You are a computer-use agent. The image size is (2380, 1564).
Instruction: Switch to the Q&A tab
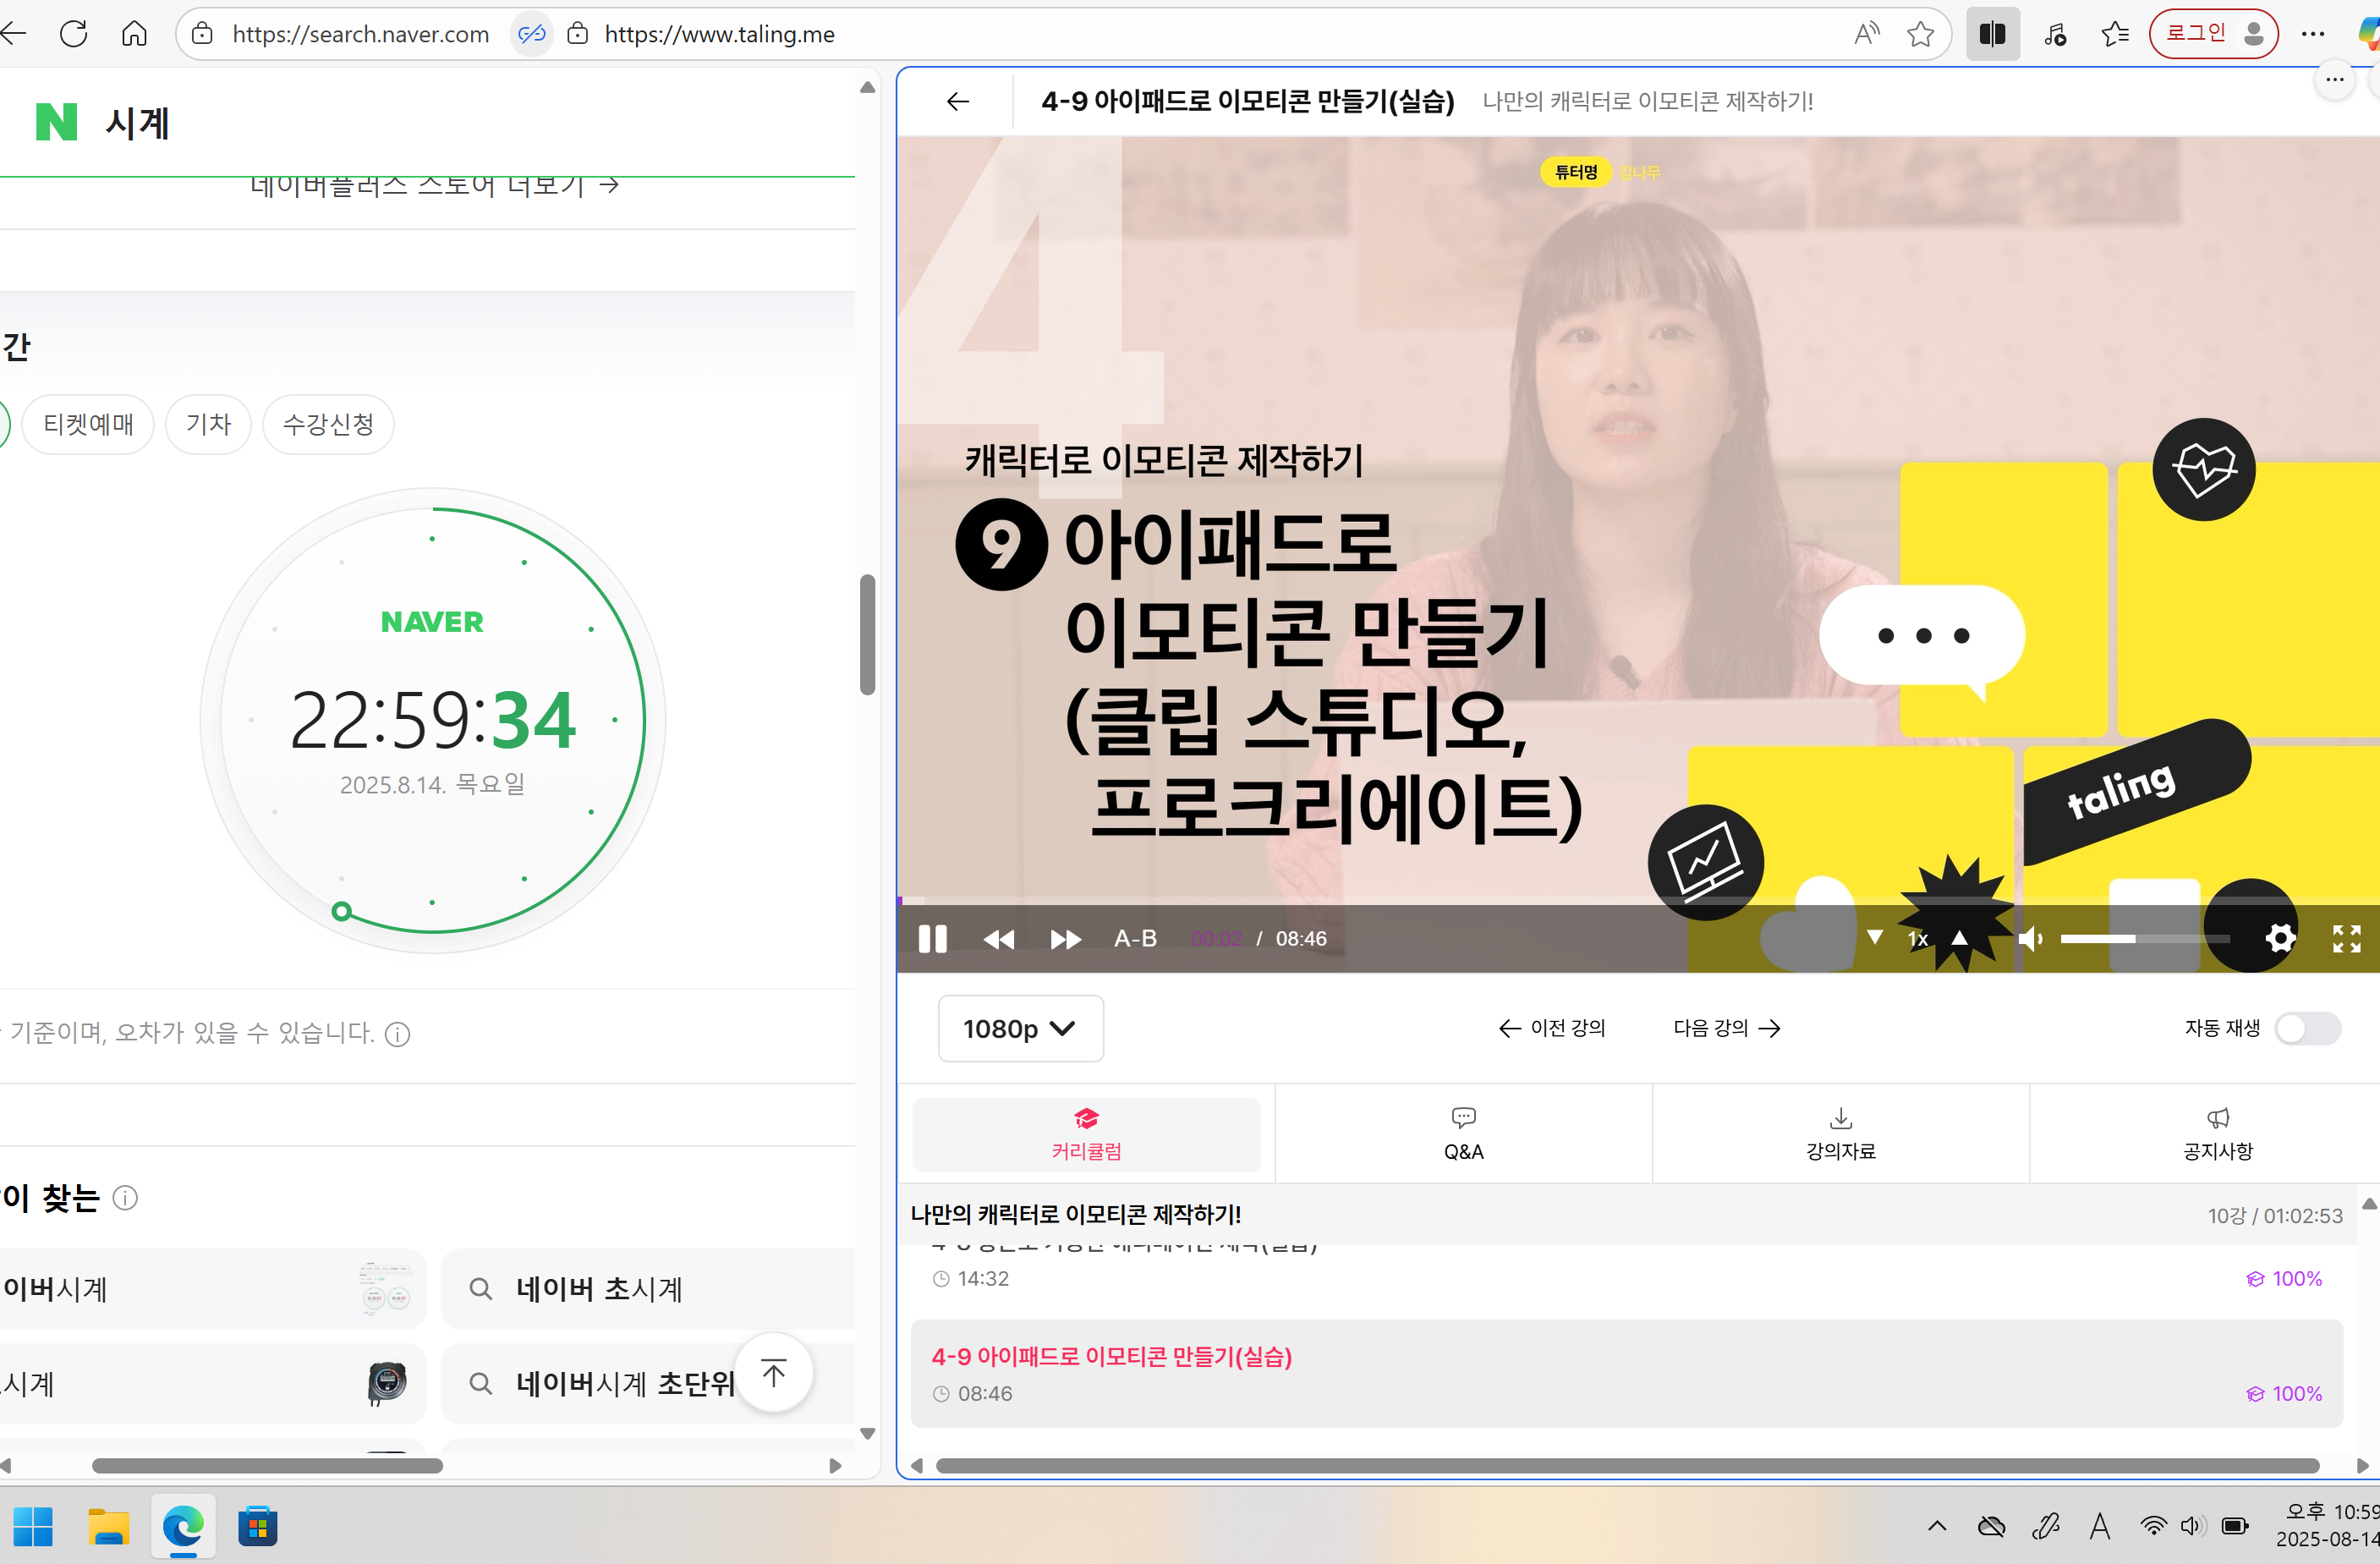pyautogui.click(x=1462, y=1134)
